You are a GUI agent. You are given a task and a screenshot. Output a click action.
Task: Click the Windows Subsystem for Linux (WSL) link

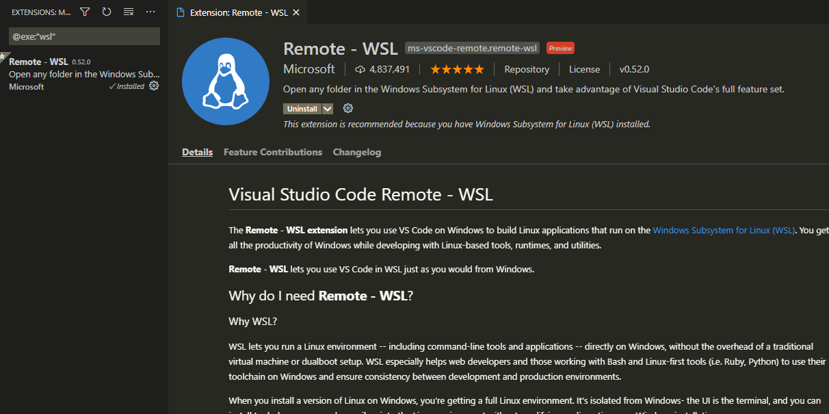point(723,230)
